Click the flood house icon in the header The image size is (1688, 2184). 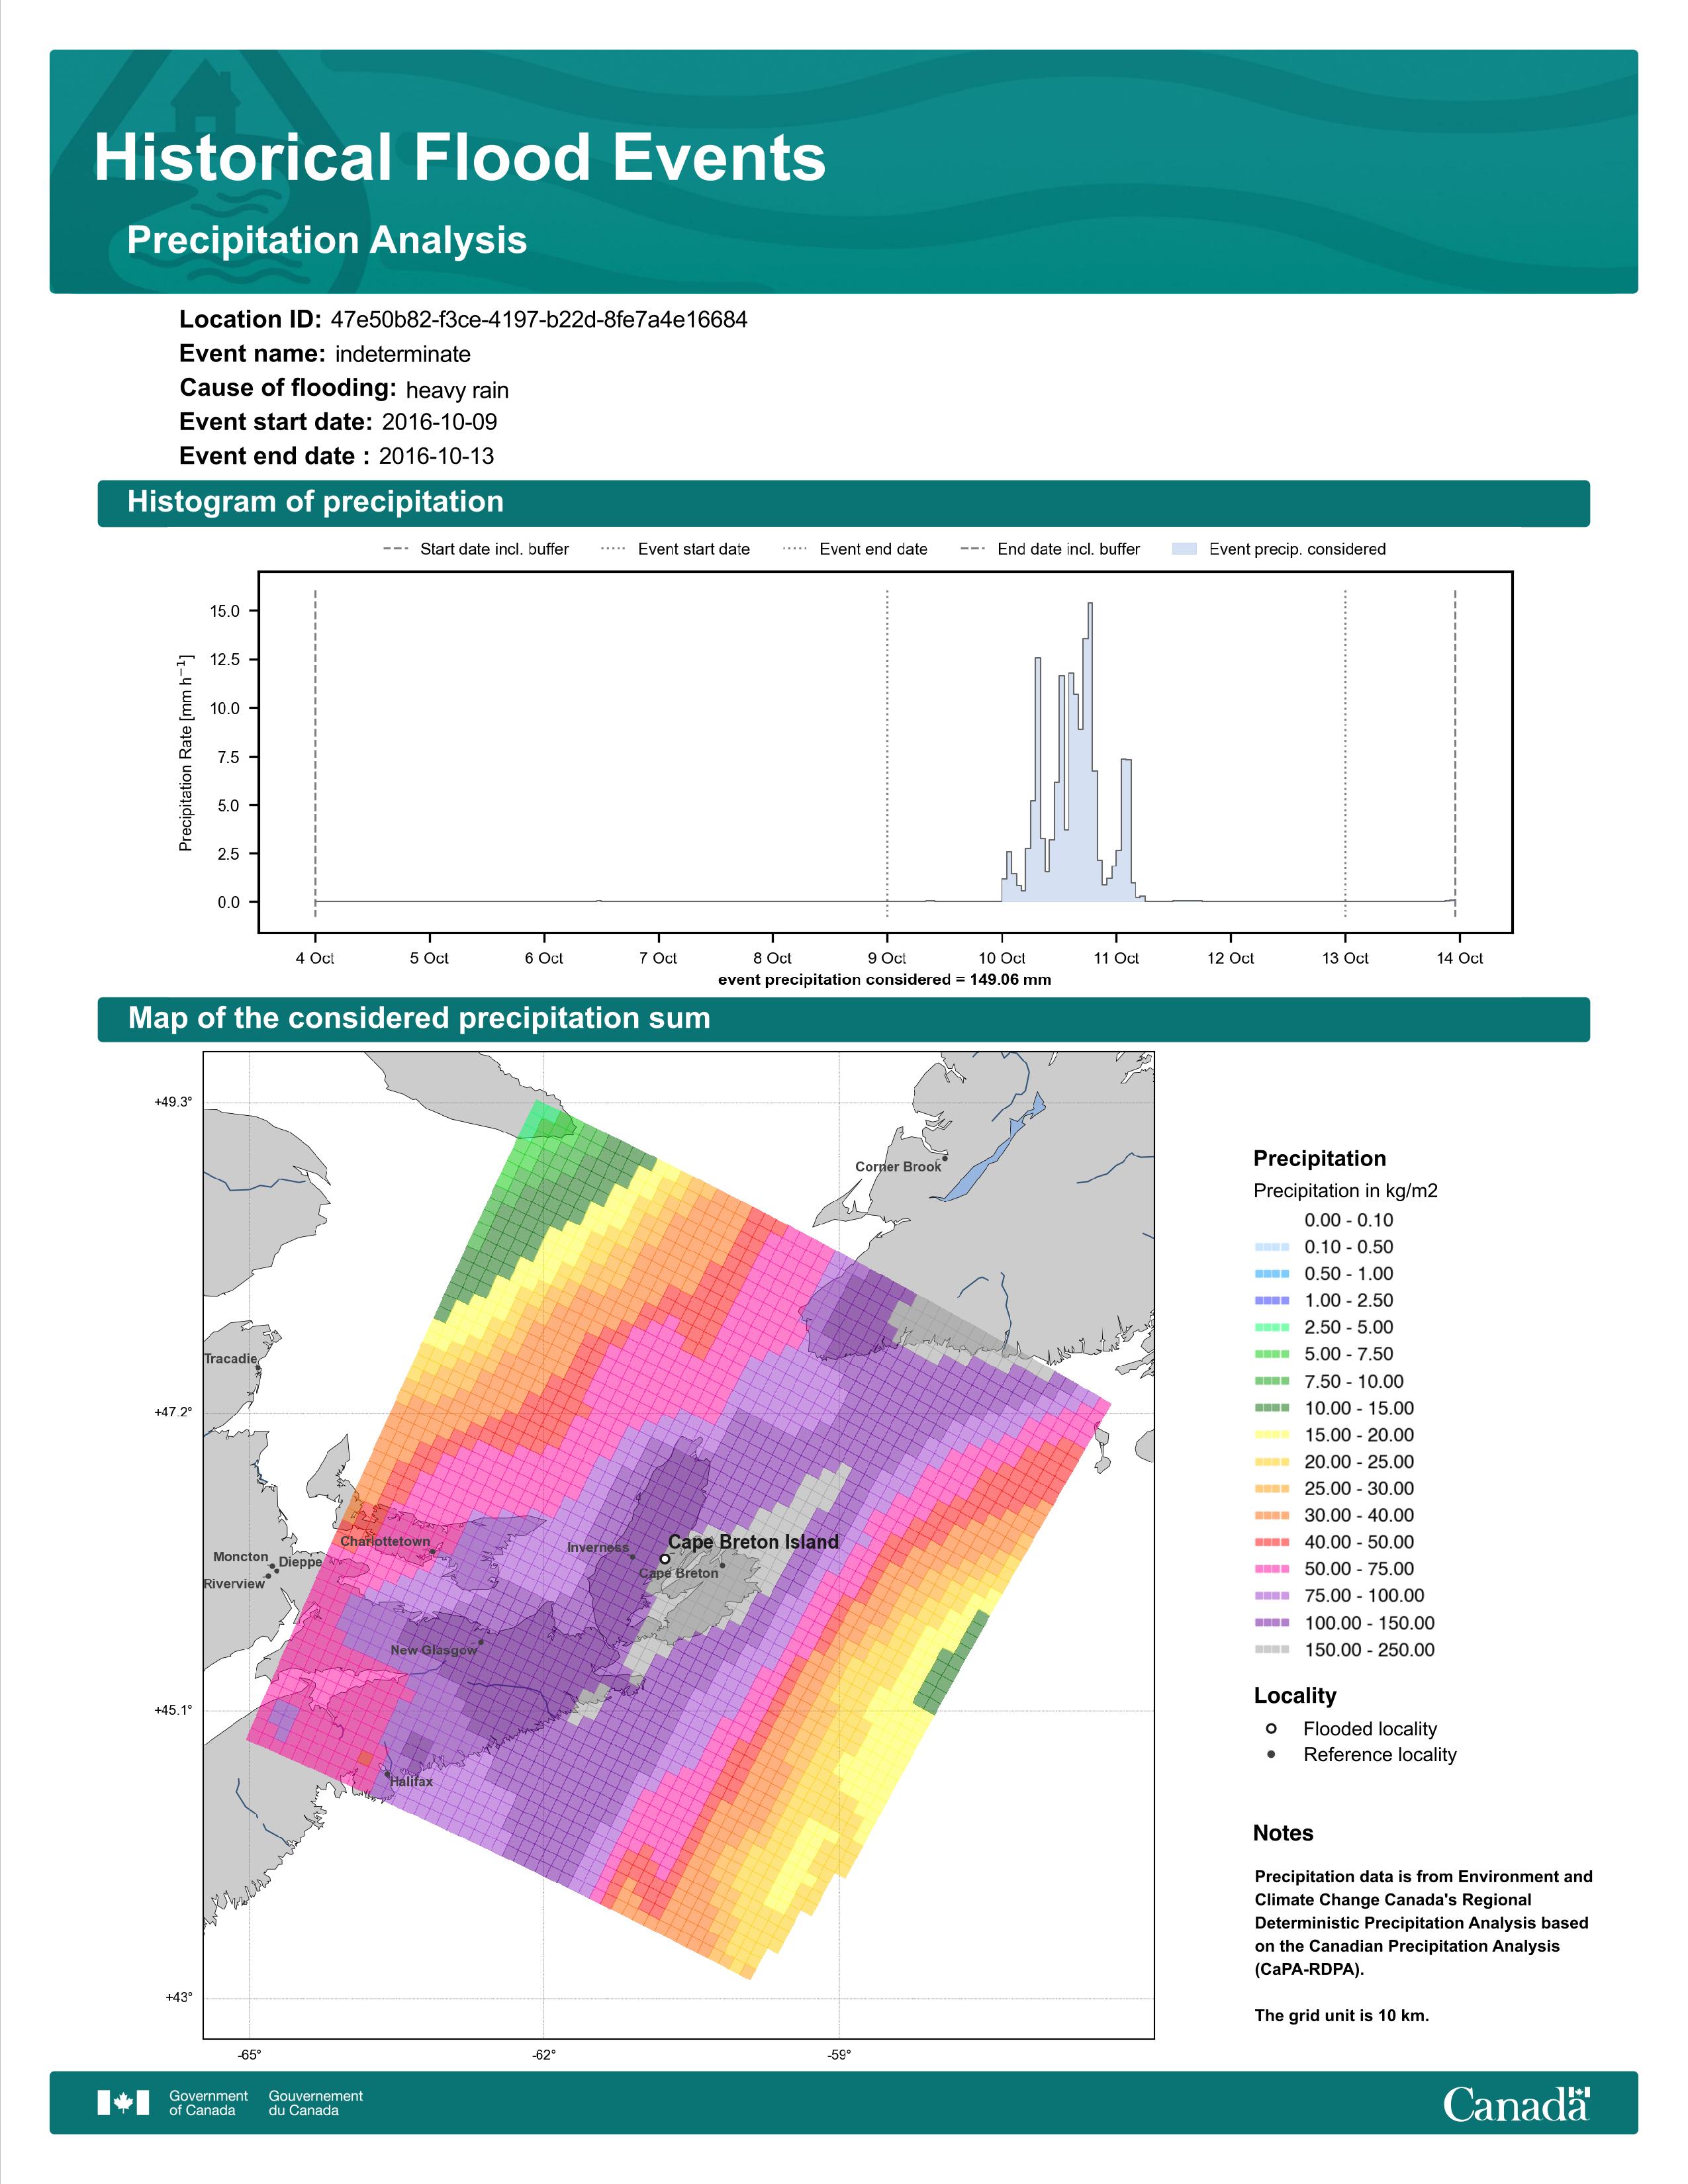pos(205,98)
